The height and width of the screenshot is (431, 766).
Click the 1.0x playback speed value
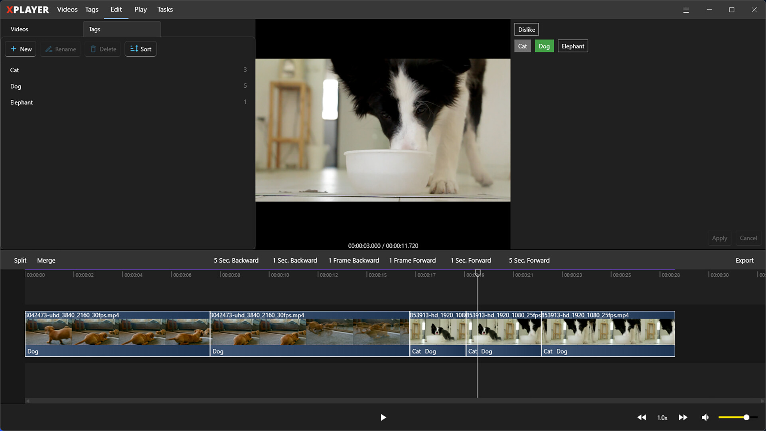point(662,418)
